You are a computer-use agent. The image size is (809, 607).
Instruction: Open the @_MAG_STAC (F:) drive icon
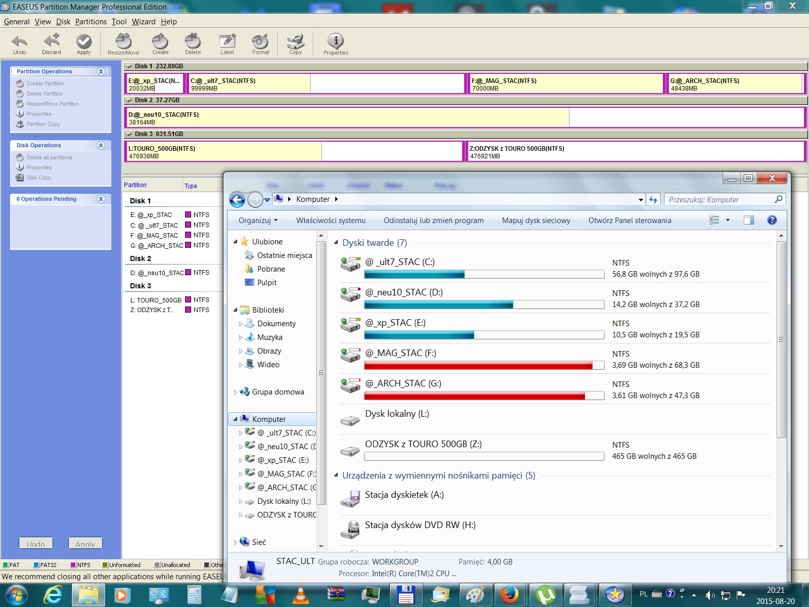click(350, 355)
